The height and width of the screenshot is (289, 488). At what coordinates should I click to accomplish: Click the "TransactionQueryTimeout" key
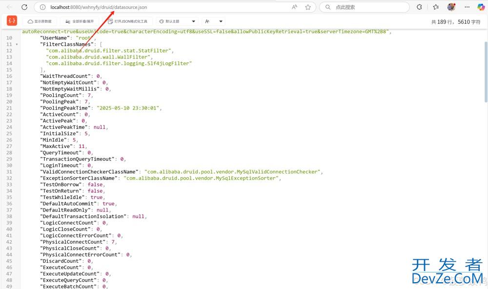pyautogui.click(x=77, y=159)
